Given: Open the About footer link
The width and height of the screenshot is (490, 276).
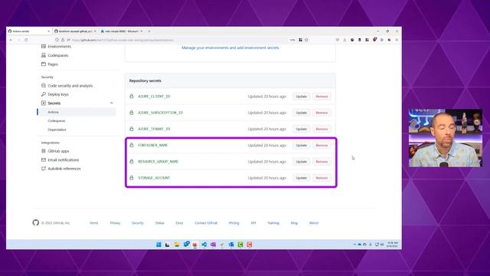Looking at the screenshot, I should 314,223.
